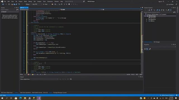
Task: Close the Output panel
Action: (x=142, y=77)
